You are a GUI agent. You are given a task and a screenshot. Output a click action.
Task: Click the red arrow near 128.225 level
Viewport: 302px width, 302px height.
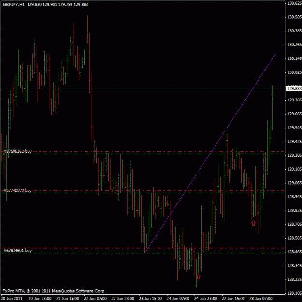[x=198, y=277]
